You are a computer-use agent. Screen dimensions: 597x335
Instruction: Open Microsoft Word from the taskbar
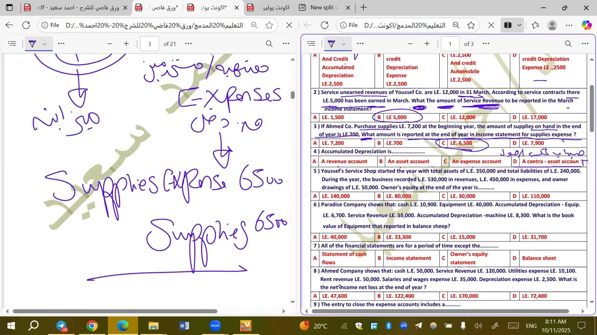tap(184, 326)
